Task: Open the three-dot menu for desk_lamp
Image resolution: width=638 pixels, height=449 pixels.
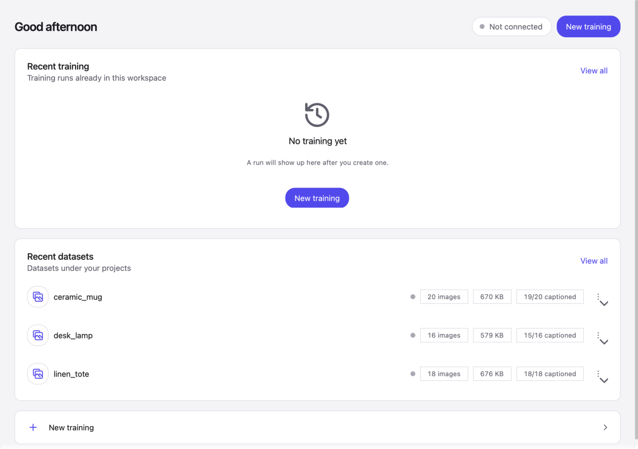Action: click(598, 336)
